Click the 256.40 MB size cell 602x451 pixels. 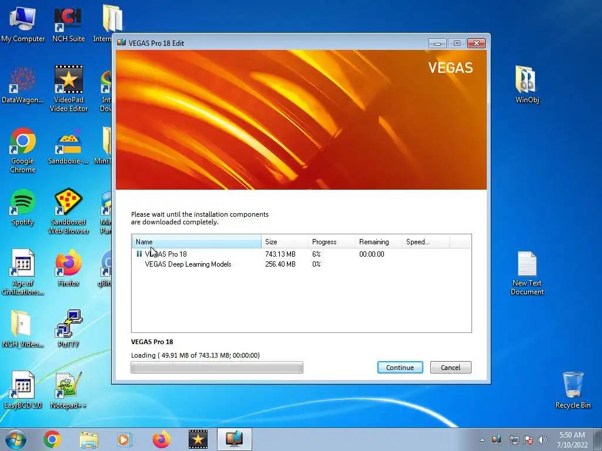click(280, 264)
